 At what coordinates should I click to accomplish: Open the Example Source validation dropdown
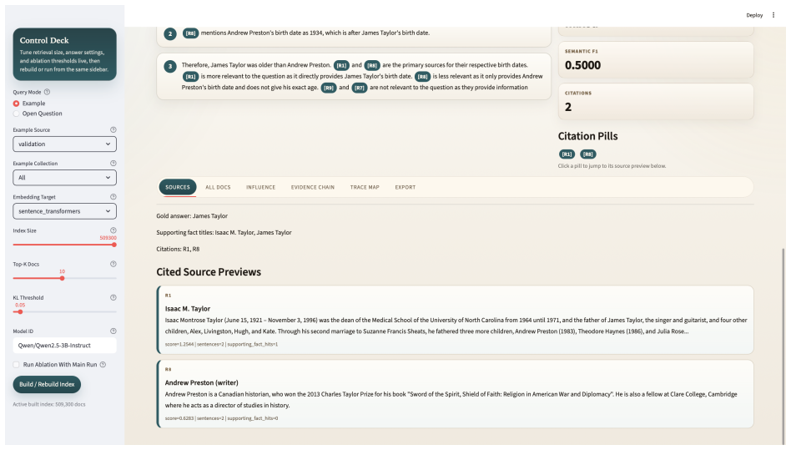click(64, 144)
